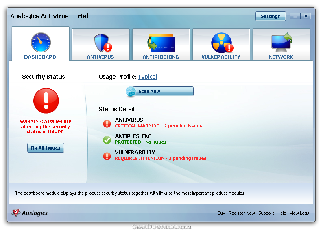323x230 pixels.
Task: Click the green checkmark beside ANTIPHISHING status
Action: [107, 140]
